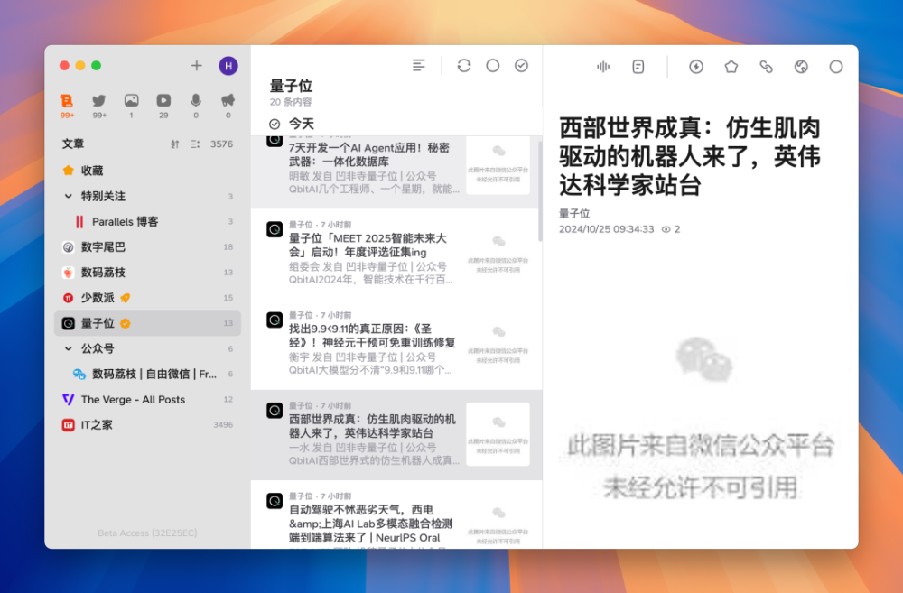Click the article title 西部世界成真 heading
903x593 pixels.
690,156
